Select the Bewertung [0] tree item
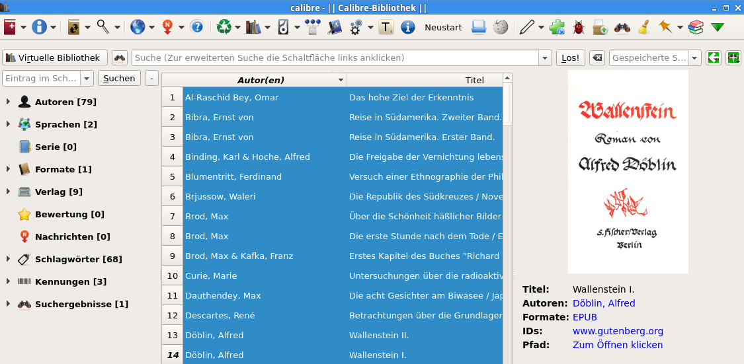744x364 pixels. tap(69, 214)
